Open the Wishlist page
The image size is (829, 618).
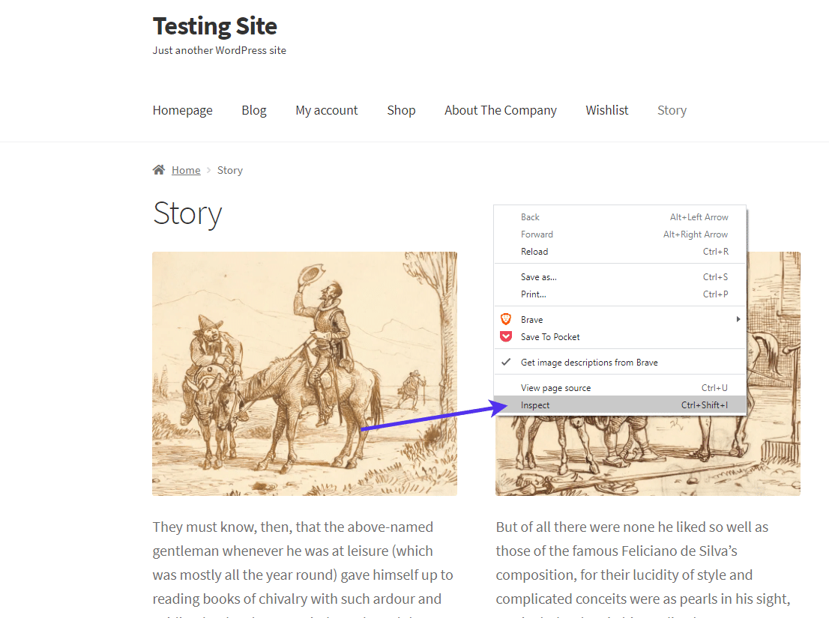click(x=606, y=110)
